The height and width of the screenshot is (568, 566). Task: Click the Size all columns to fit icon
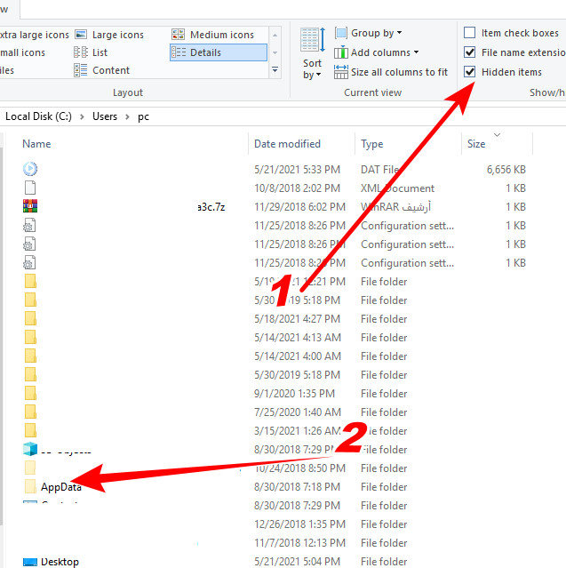(x=341, y=72)
